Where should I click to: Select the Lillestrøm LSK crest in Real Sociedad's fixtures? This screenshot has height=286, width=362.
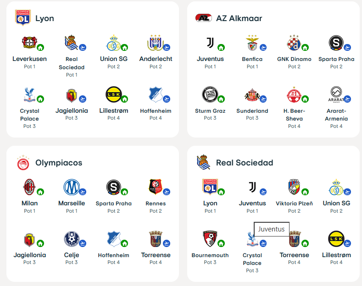[336, 239]
